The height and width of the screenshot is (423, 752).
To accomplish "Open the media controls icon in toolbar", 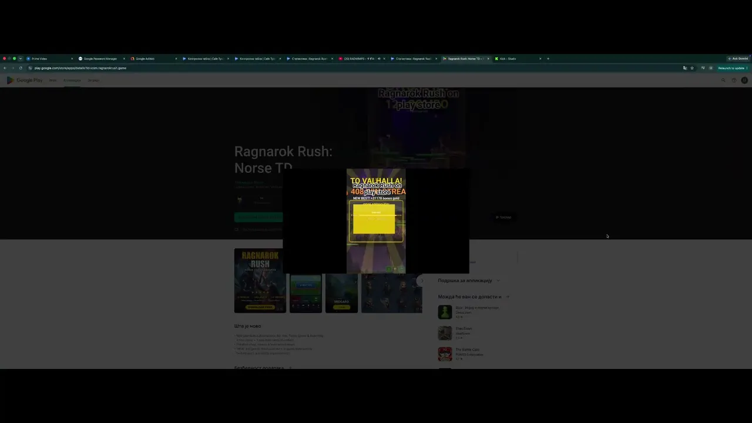I will click(703, 68).
